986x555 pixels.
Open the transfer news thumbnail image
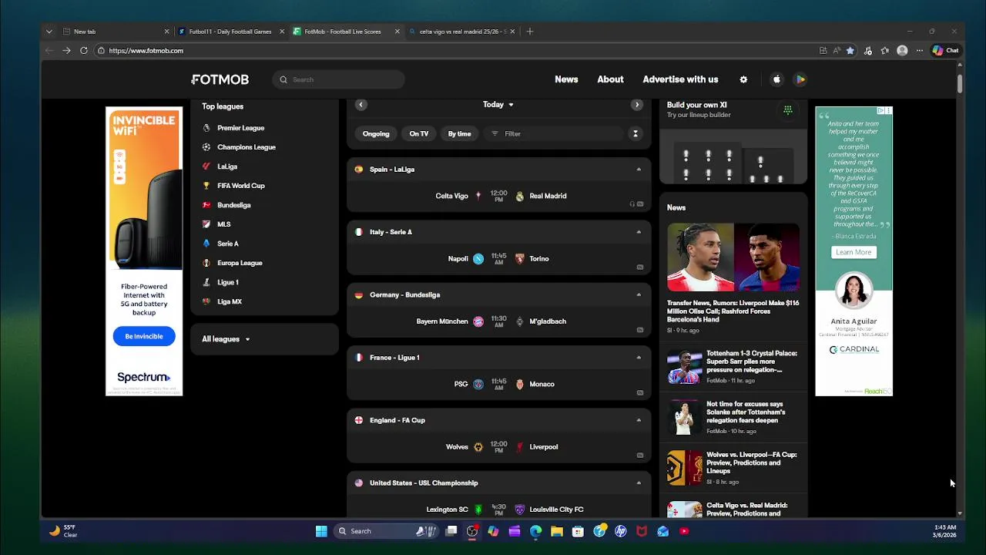click(733, 257)
